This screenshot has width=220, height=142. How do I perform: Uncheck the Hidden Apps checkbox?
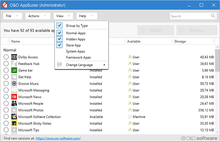(x=59, y=39)
